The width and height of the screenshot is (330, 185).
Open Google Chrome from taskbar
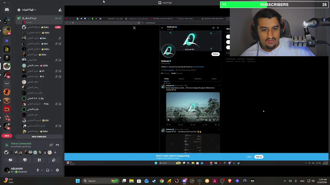point(162,181)
